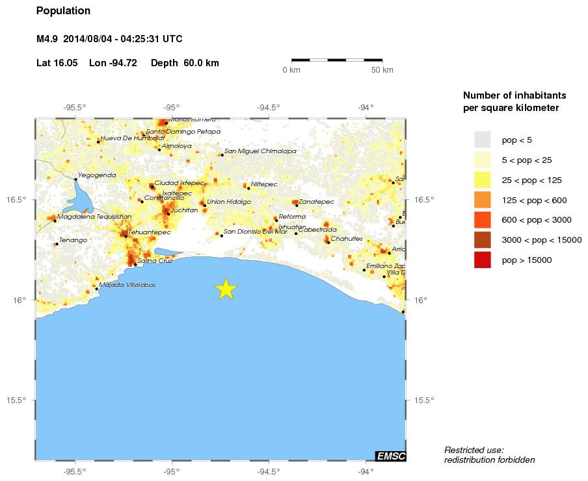The height and width of the screenshot is (481, 588).
Task: Click the 'Zanatepec' town label
Action: coord(316,202)
